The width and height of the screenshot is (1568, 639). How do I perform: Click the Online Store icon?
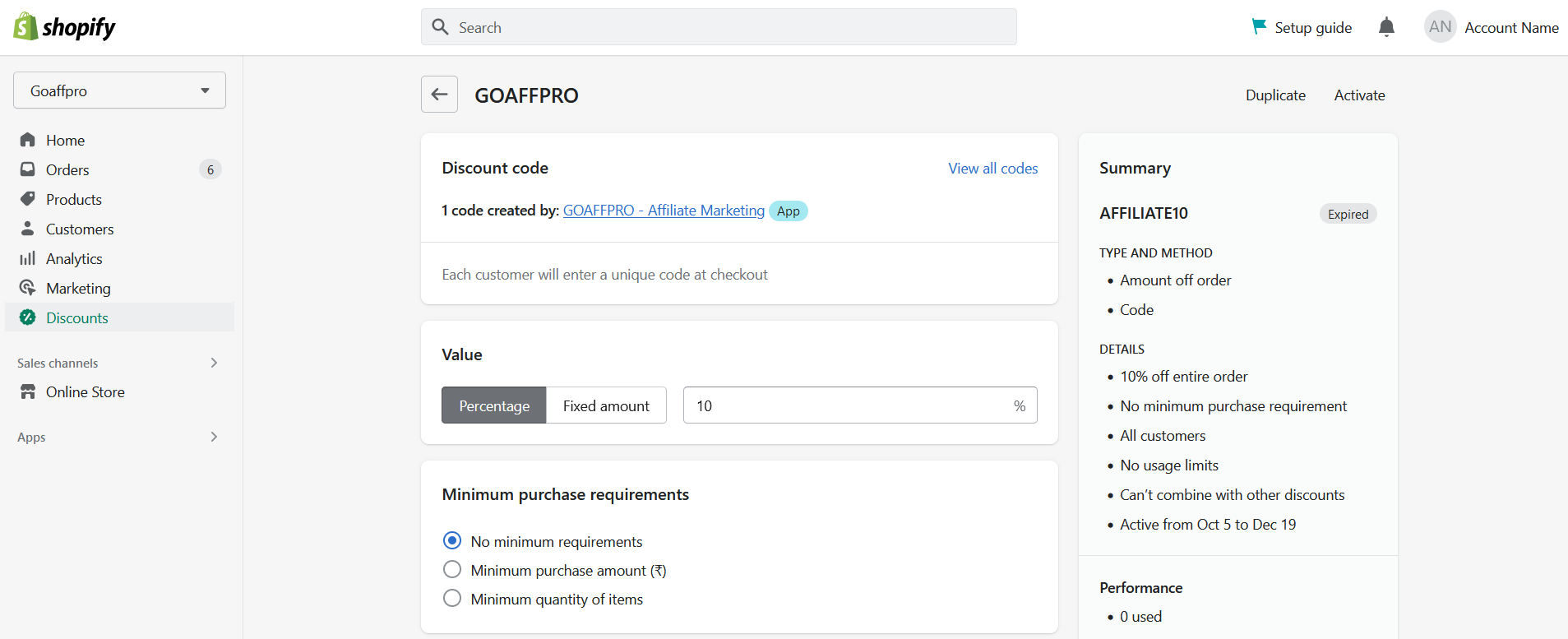(28, 392)
